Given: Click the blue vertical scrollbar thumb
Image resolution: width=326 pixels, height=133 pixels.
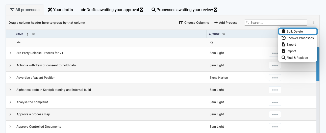Looking at the screenshot, I should pos(318,64).
